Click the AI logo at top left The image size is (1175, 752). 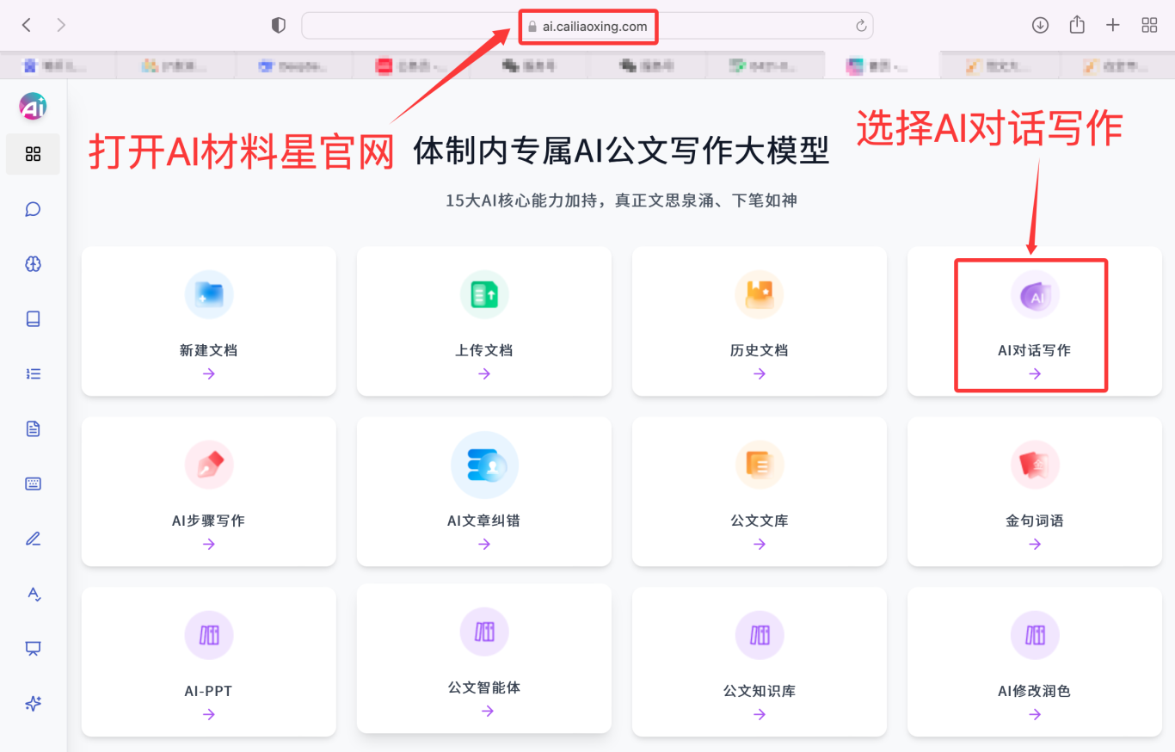click(x=33, y=107)
